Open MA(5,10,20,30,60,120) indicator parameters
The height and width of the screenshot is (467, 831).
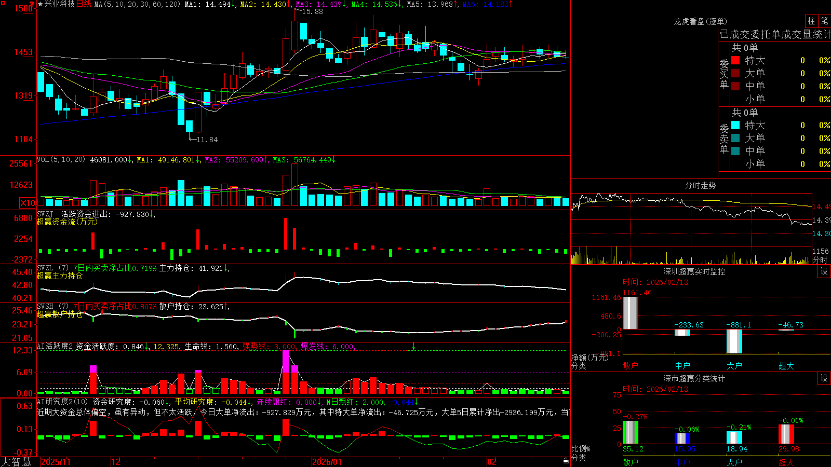[x=137, y=4]
